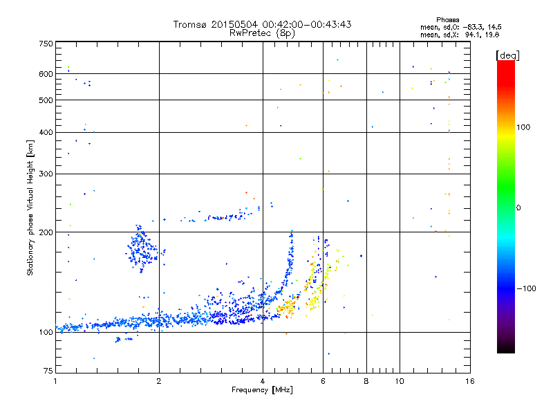Click the y-axis tick label '75'
Viewport: 553px width, 415px height.
[48, 371]
